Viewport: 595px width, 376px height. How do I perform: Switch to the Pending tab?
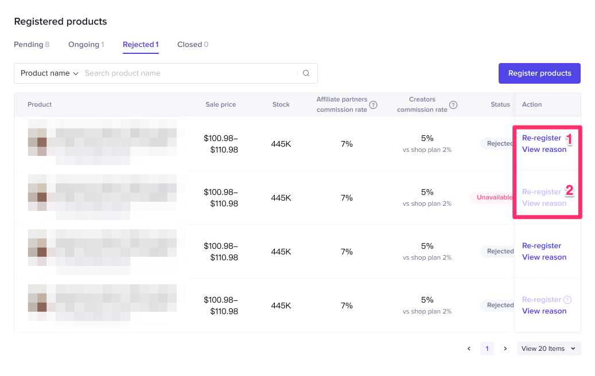coord(32,45)
